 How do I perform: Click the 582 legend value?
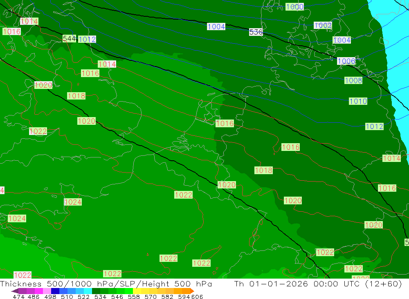pyautogui.click(x=167, y=297)
